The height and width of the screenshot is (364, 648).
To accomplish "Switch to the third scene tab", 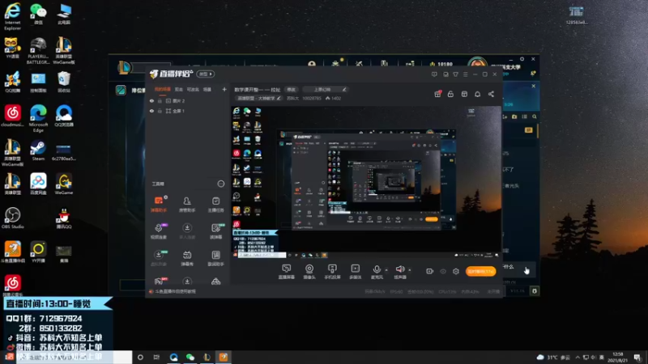I will coord(193,89).
